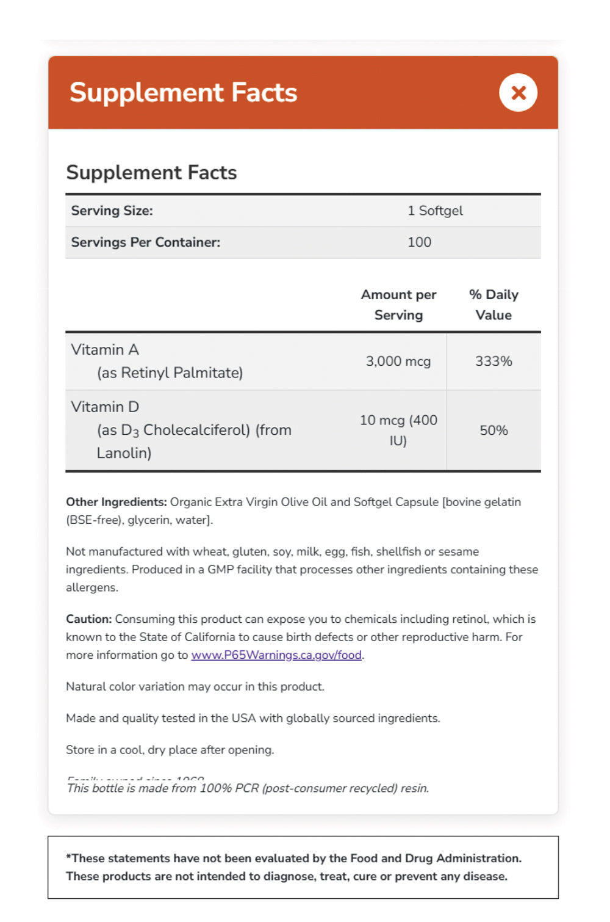Select the Servings Per Container label
The width and height of the screenshot is (610, 922).
click(146, 242)
